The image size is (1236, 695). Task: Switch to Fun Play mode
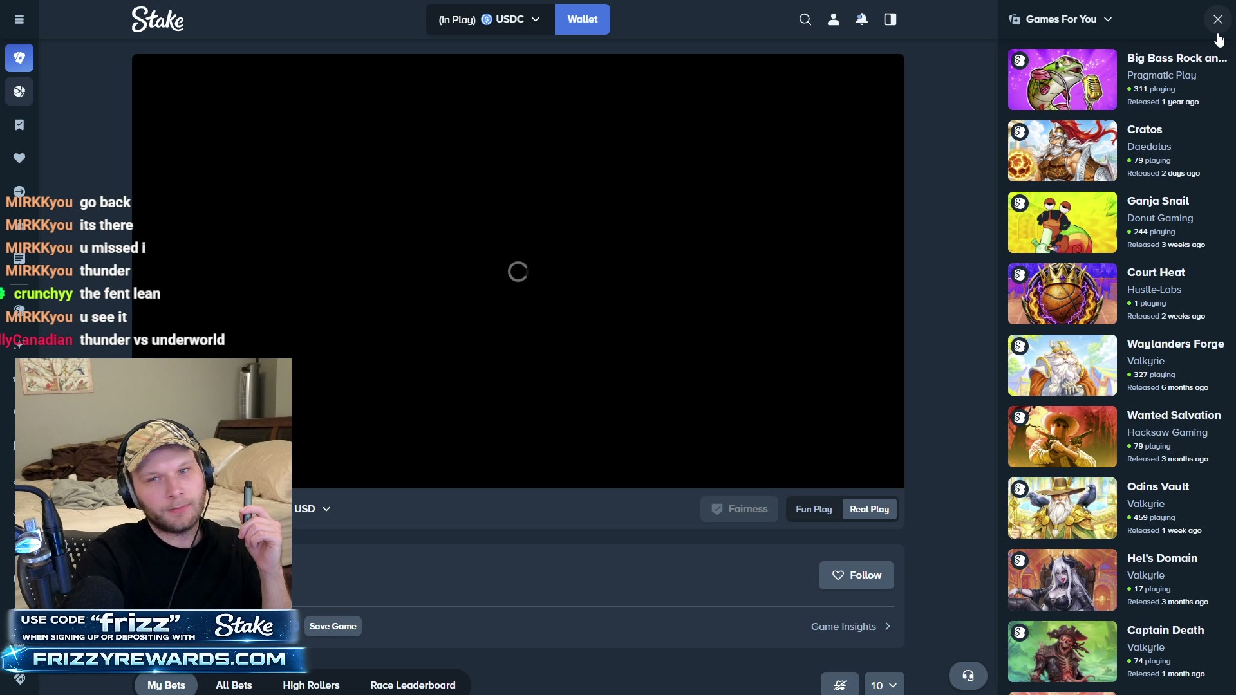coord(814,509)
